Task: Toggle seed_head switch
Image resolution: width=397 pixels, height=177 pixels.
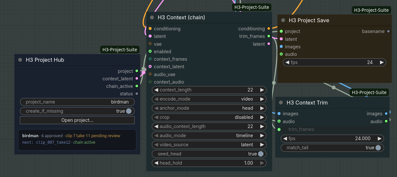Action: (x=261, y=154)
